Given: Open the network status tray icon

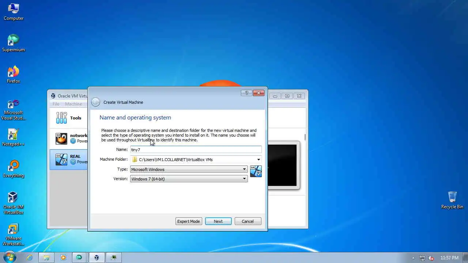Looking at the screenshot, I should pyautogui.click(x=422, y=258).
